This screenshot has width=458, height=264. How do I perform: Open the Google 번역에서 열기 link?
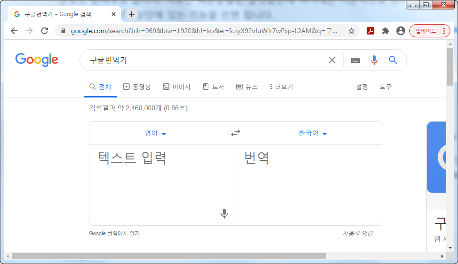114,233
